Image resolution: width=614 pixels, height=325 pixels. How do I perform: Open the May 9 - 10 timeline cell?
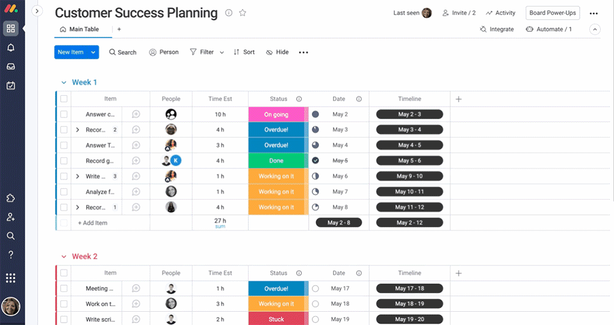click(x=409, y=176)
